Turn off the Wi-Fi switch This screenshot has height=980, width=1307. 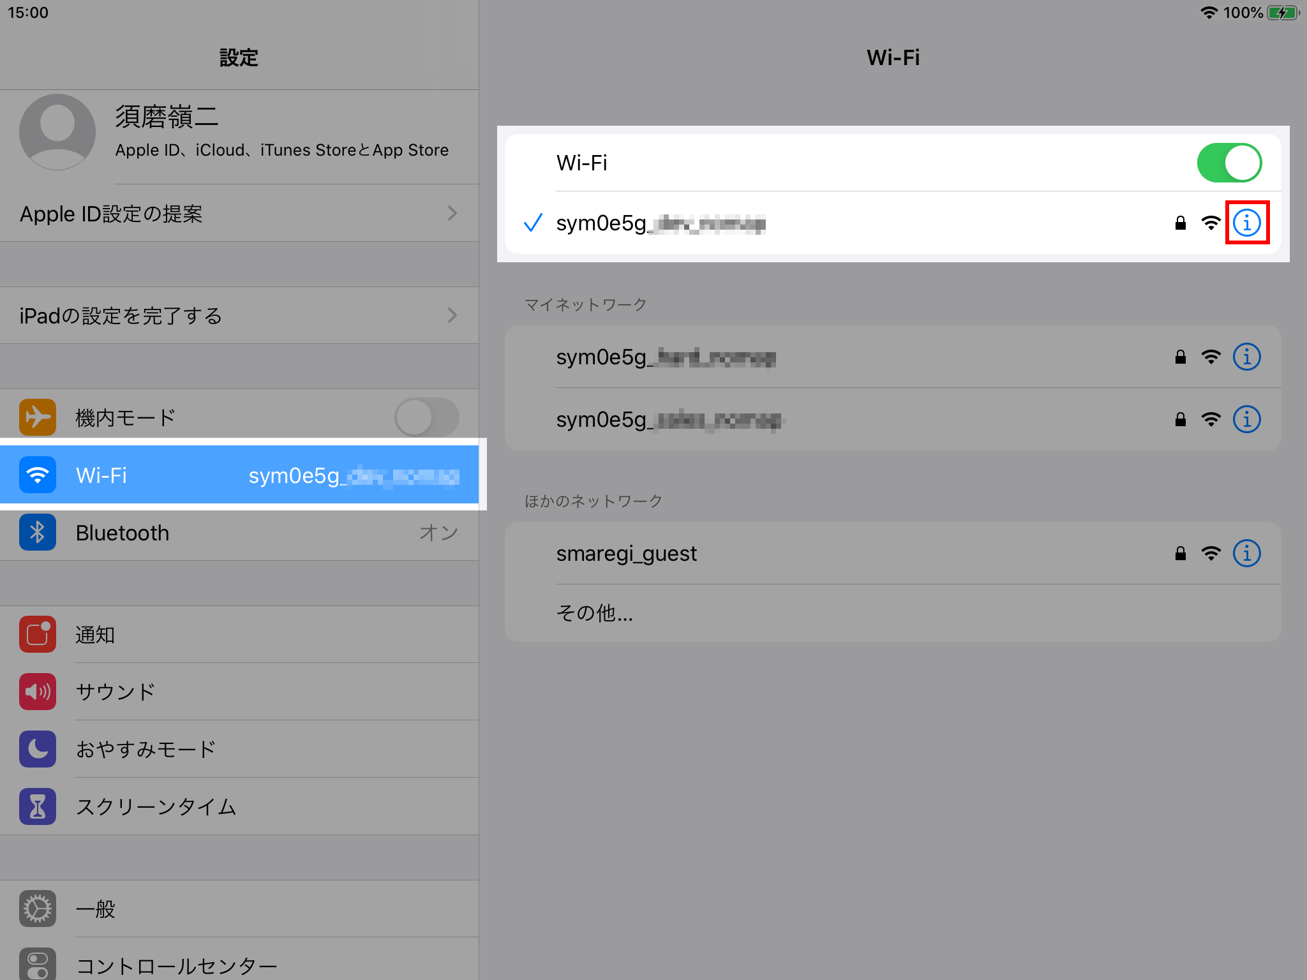point(1229,163)
